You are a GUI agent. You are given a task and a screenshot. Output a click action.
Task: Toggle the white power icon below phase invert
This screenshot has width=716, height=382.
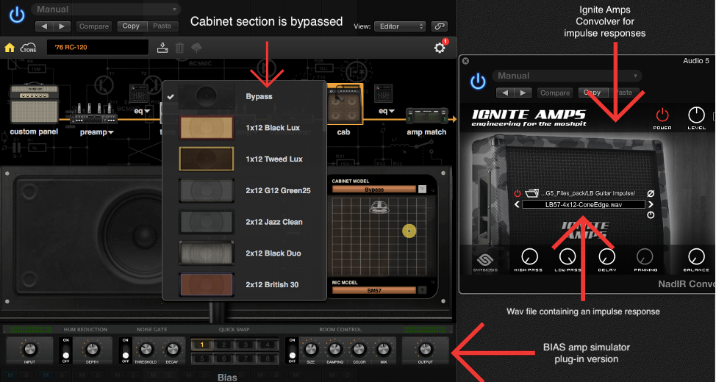651,215
